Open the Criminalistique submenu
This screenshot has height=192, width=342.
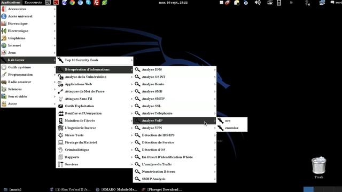[95, 150]
